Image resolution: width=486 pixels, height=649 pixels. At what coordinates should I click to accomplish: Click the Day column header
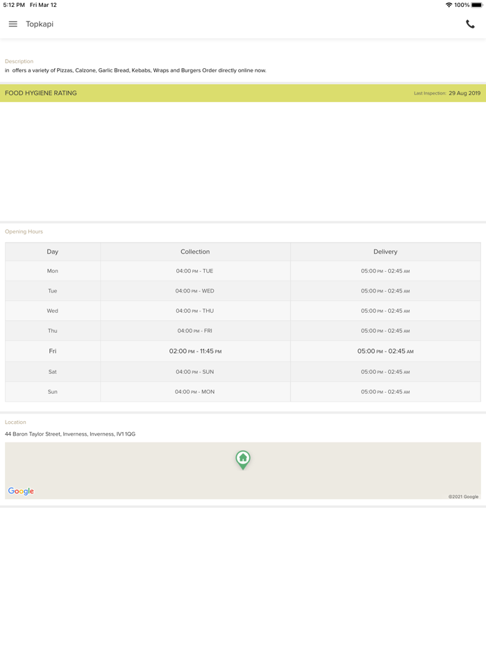click(x=53, y=252)
